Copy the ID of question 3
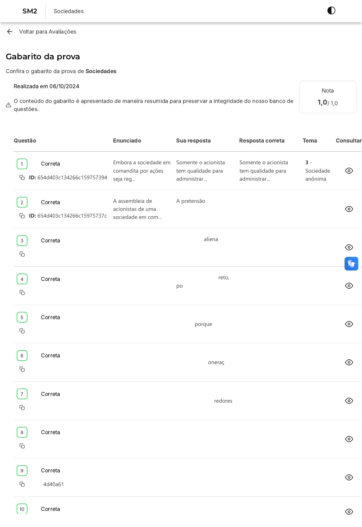The height and width of the screenshot is (527, 362). tap(22, 254)
